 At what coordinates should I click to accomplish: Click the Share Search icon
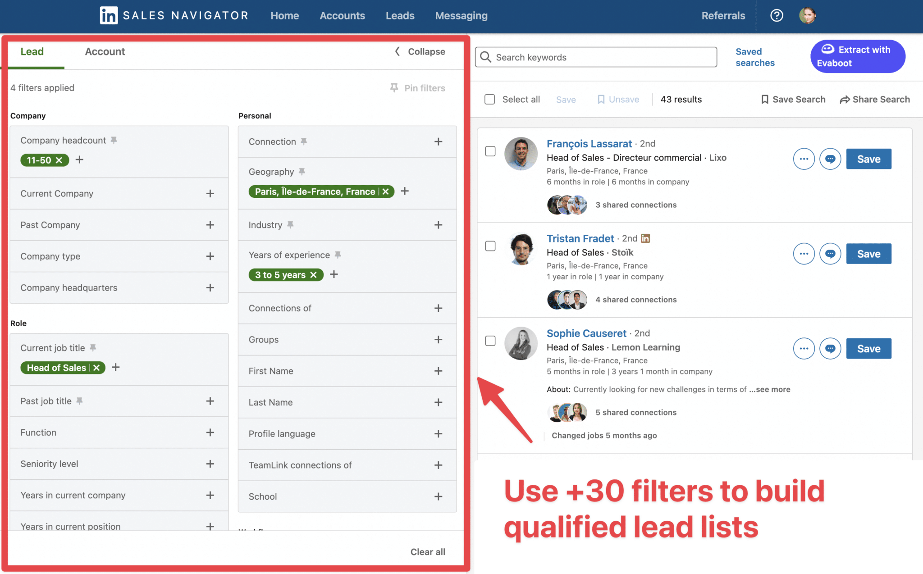pos(845,99)
